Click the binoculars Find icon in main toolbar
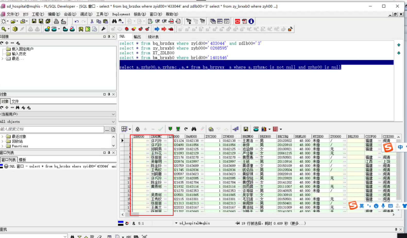 pyautogui.click(x=114, y=21)
